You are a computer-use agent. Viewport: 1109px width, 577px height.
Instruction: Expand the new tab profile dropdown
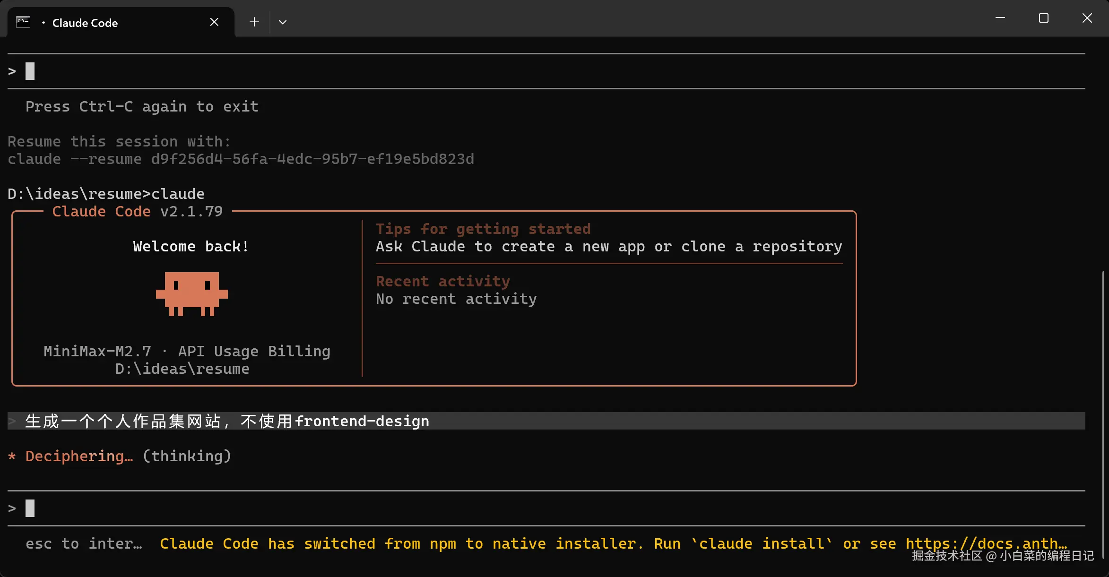point(283,22)
